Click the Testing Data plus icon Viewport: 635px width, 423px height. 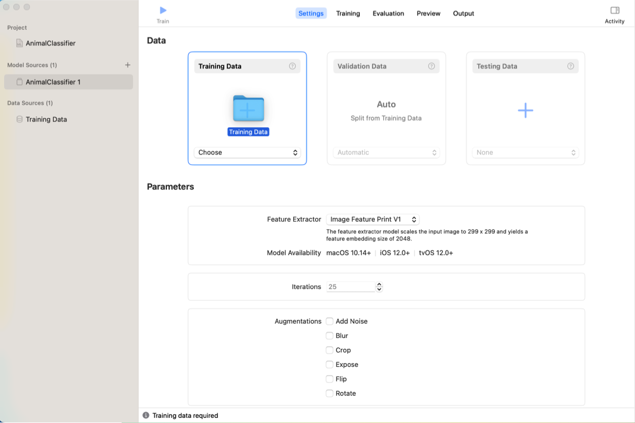[525, 110]
